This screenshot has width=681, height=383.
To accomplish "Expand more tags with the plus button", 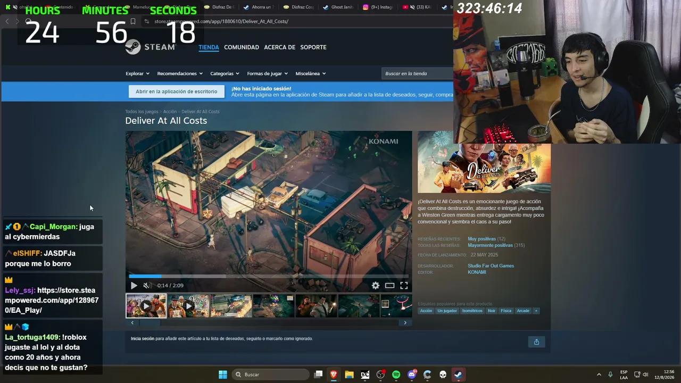I will pyautogui.click(x=536, y=311).
